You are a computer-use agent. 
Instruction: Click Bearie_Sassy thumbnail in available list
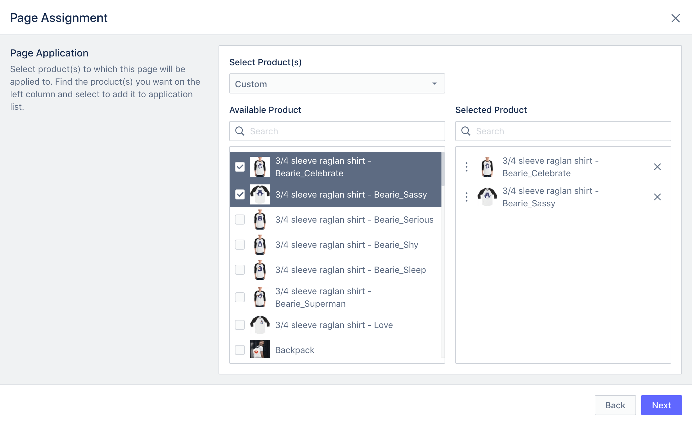(260, 194)
